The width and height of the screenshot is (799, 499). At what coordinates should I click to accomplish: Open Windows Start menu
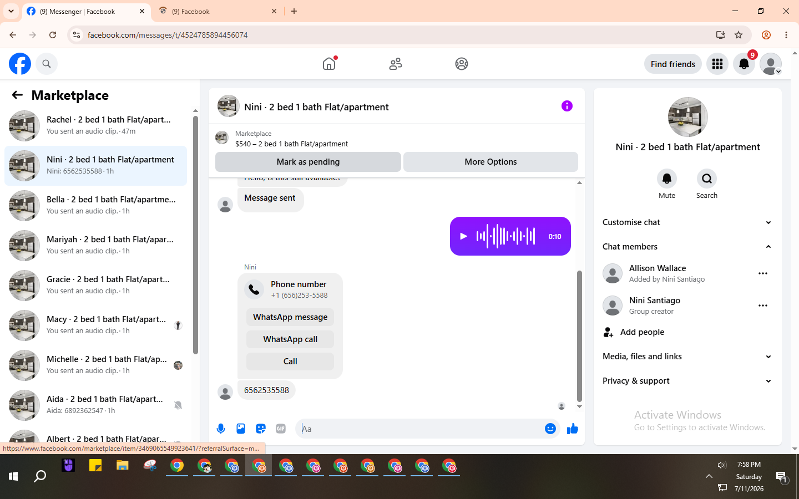[13, 476]
